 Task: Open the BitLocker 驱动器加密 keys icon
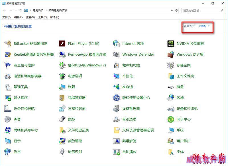(x=8, y=44)
